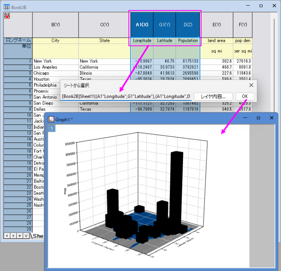This screenshot has height=271, width=281.
Task: Click the 1197816 population cell
Action: [x=188, y=109]
